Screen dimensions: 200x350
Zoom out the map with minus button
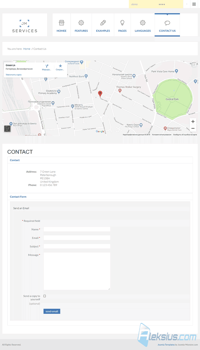tap(193, 128)
